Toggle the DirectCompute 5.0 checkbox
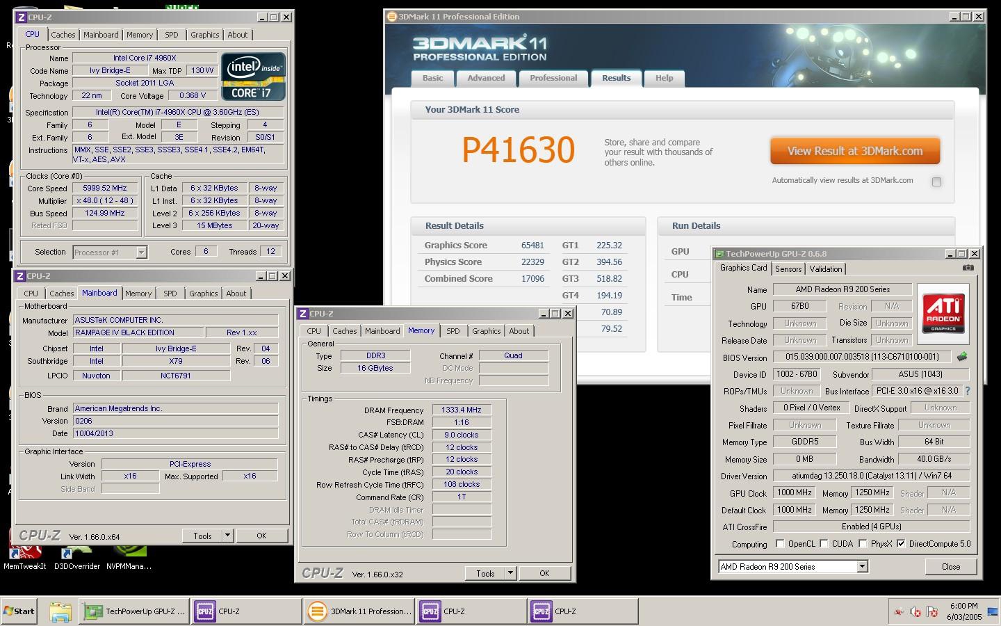Screen dimensions: 1001x626 902,544
